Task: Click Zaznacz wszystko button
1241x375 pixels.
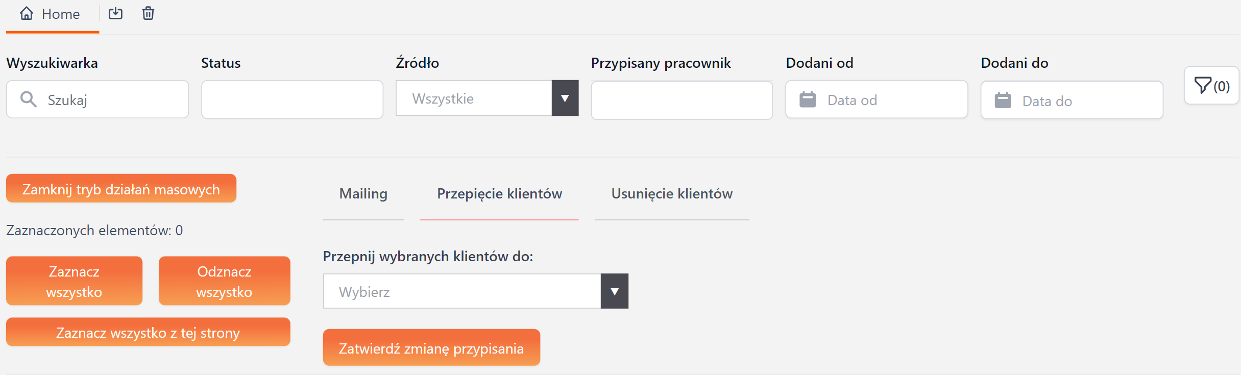Action: pos(74,281)
